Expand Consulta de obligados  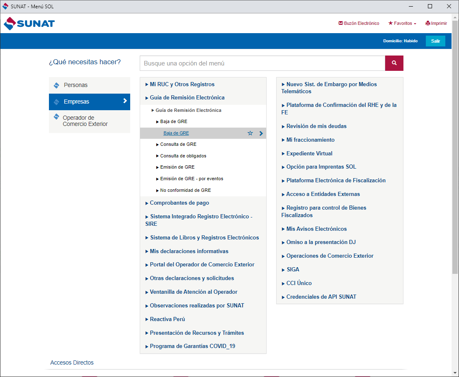pyautogui.click(x=181, y=156)
